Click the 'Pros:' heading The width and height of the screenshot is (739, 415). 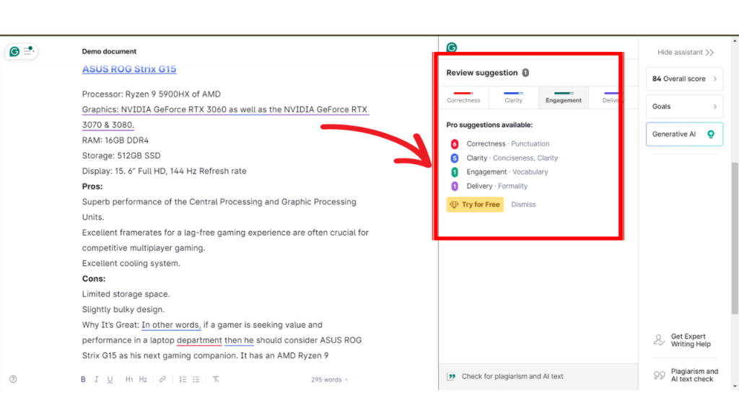[x=92, y=187]
